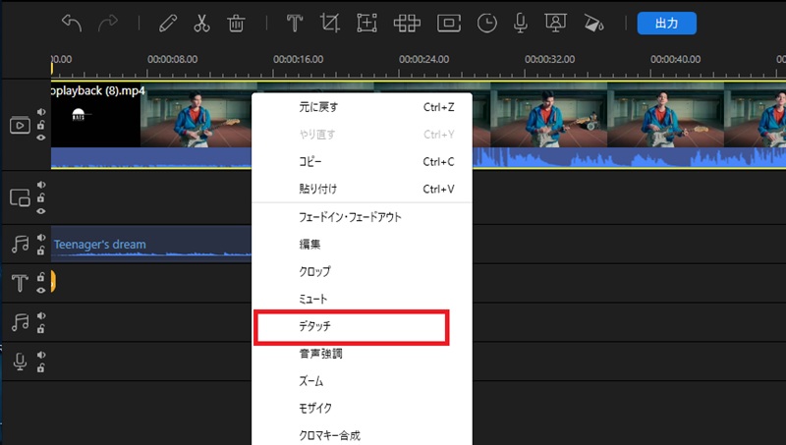Viewport: 786px width, 445px height.
Task: Select the yellow text clip on text track
Action: pyautogui.click(x=53, y=281)
